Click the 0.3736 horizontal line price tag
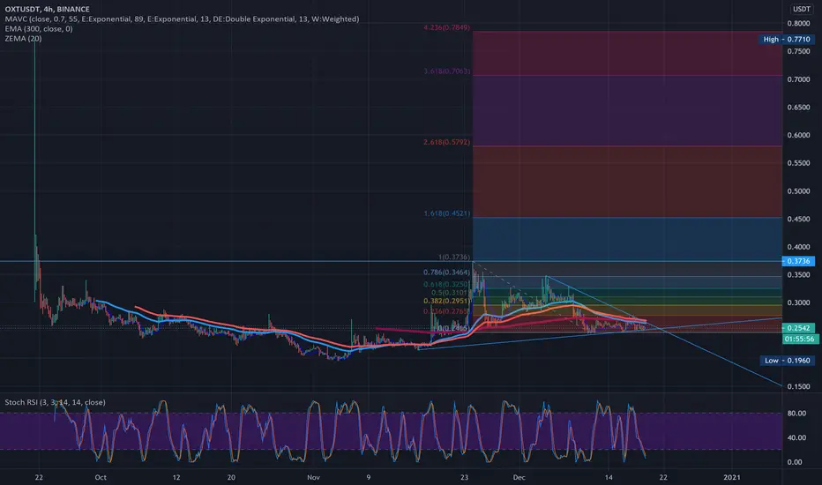The height and width of the screenshot is (485, 822). (x=798, y=261)
